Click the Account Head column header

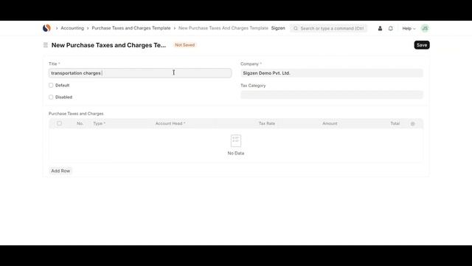pyautogui.click(x=170, y=123)
